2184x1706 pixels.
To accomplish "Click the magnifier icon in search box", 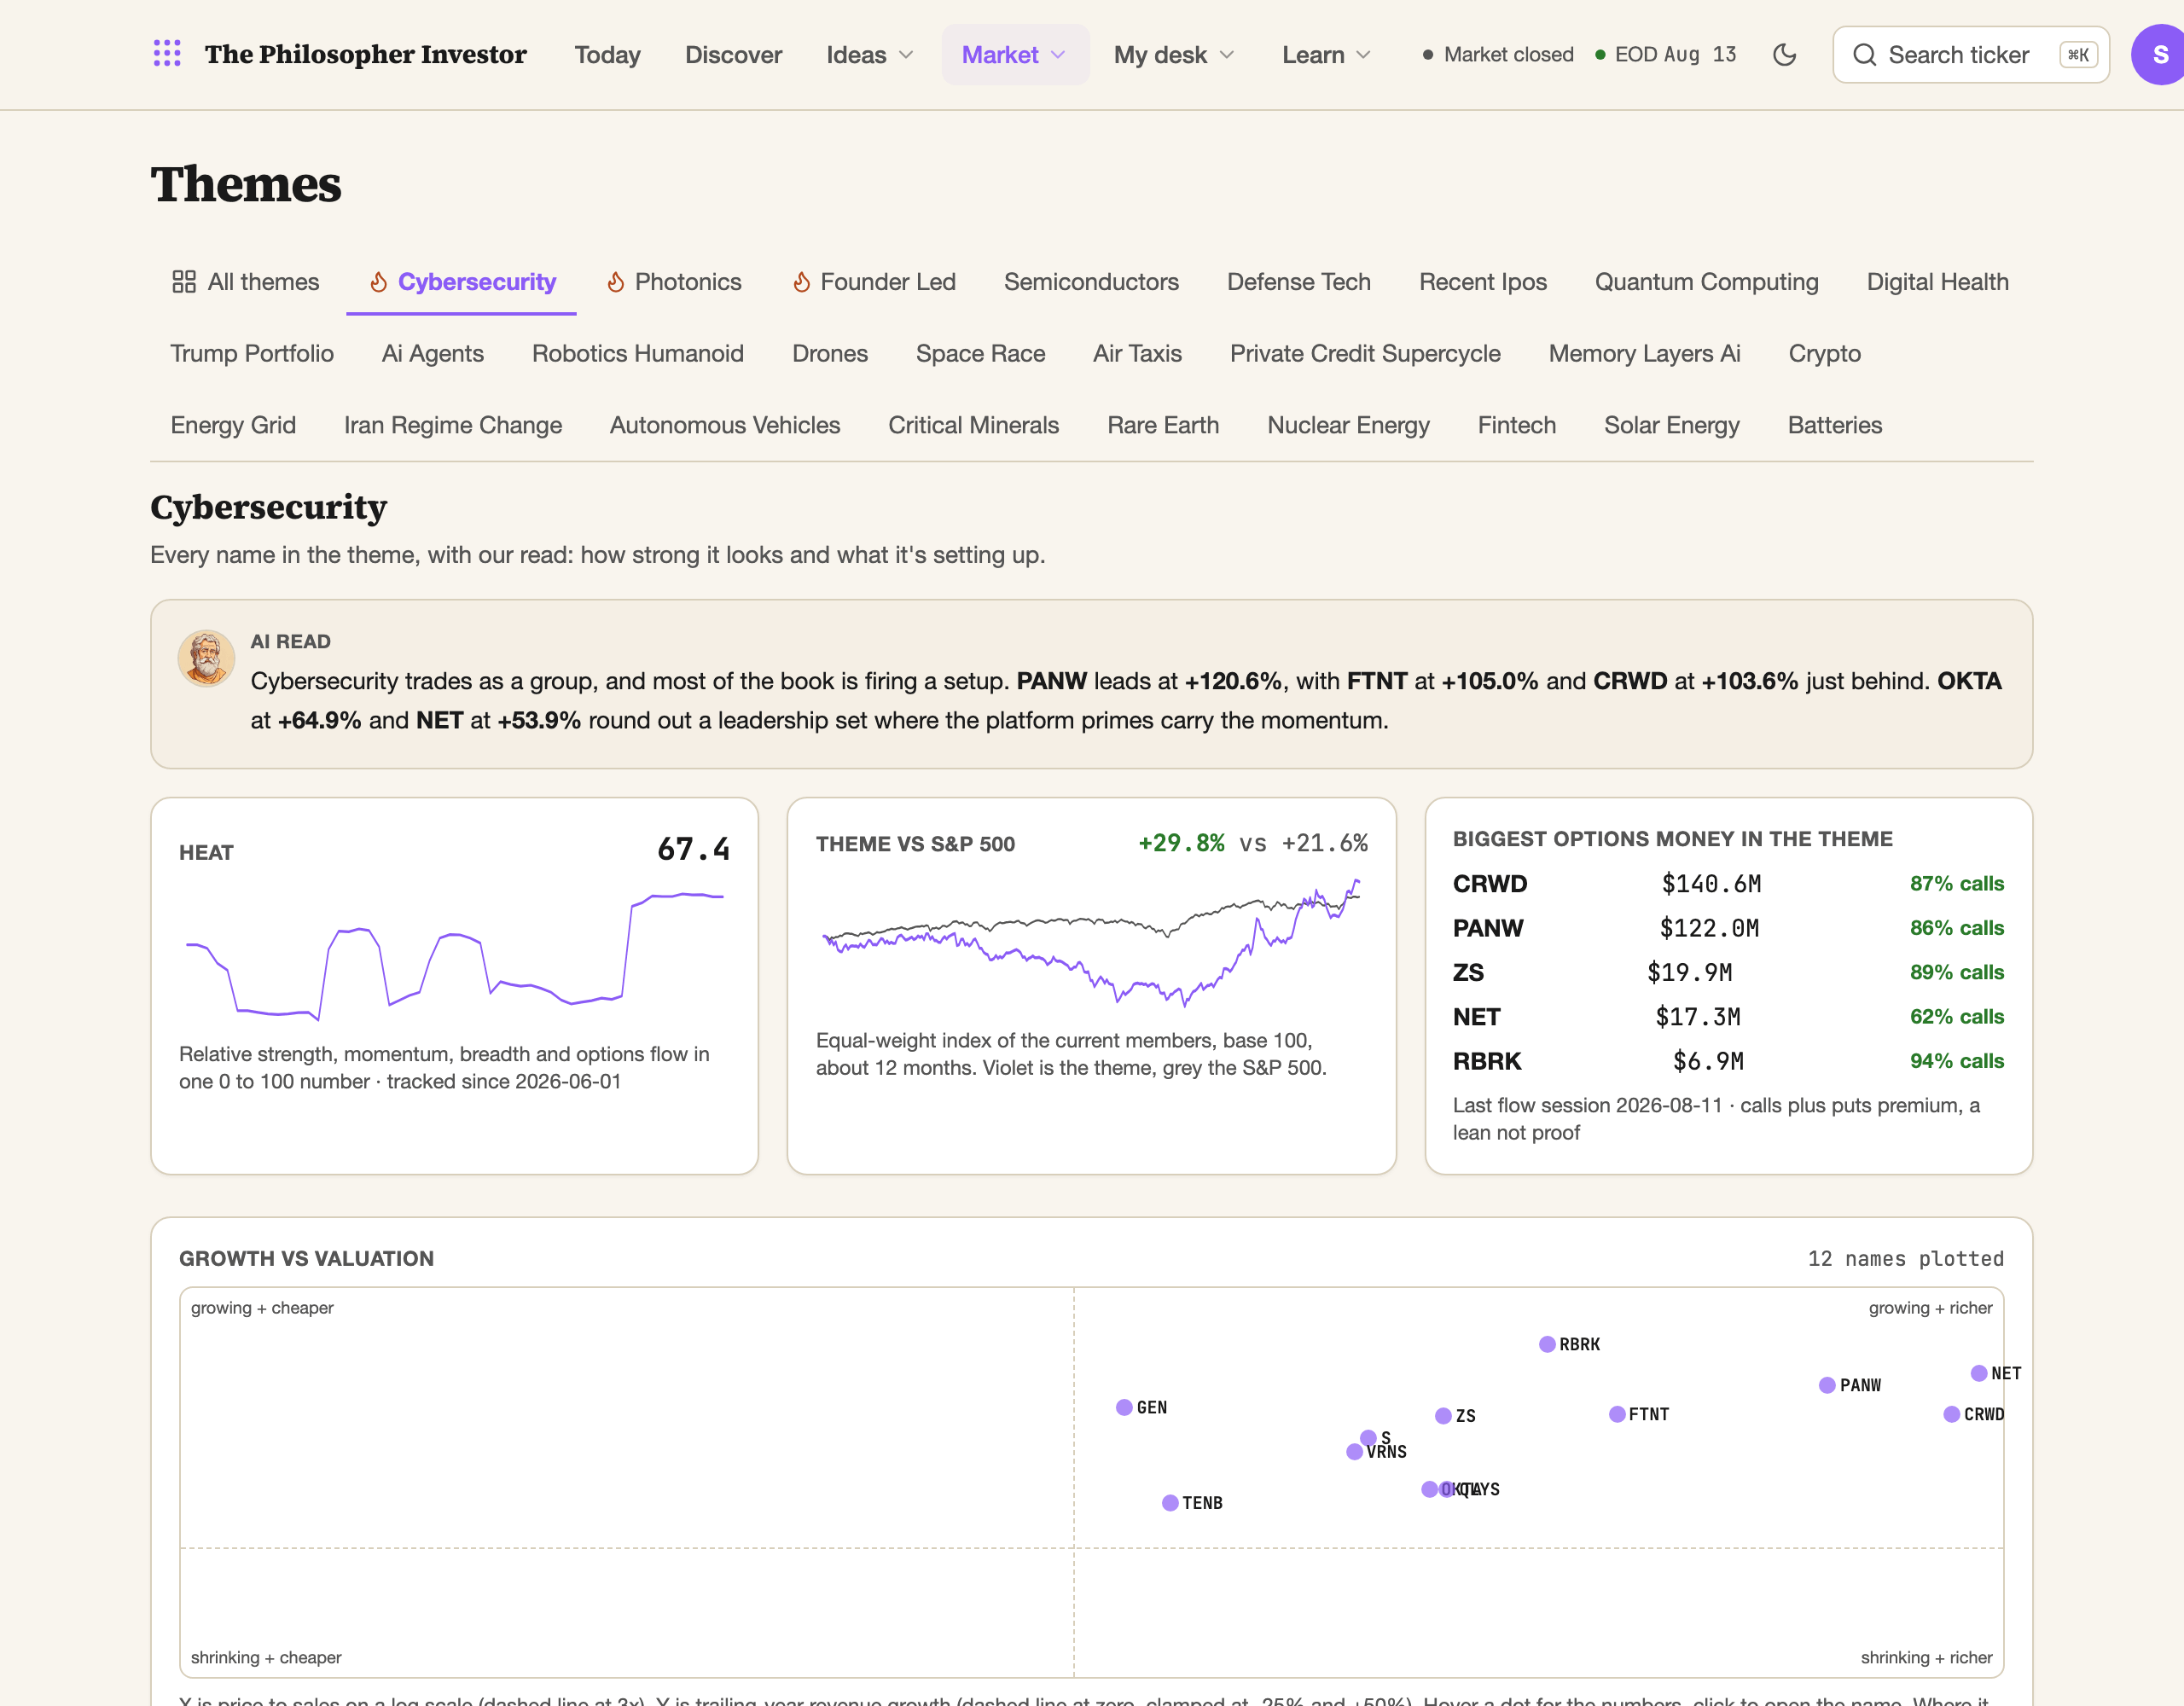I will [x=1864, y=54].
